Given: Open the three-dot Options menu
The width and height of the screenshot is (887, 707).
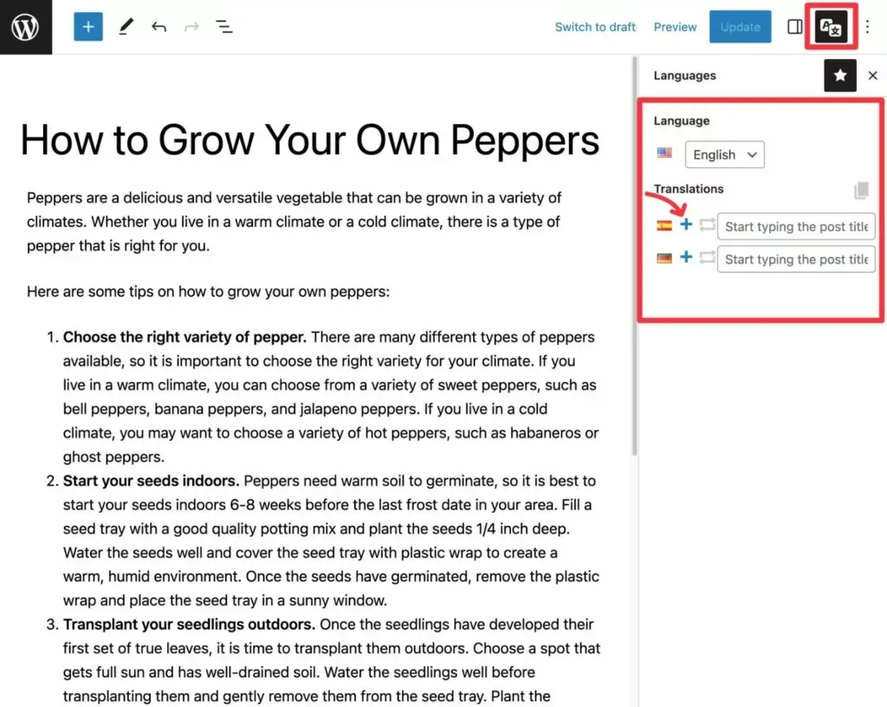Looking at the screenshot, I should [868, 27].
